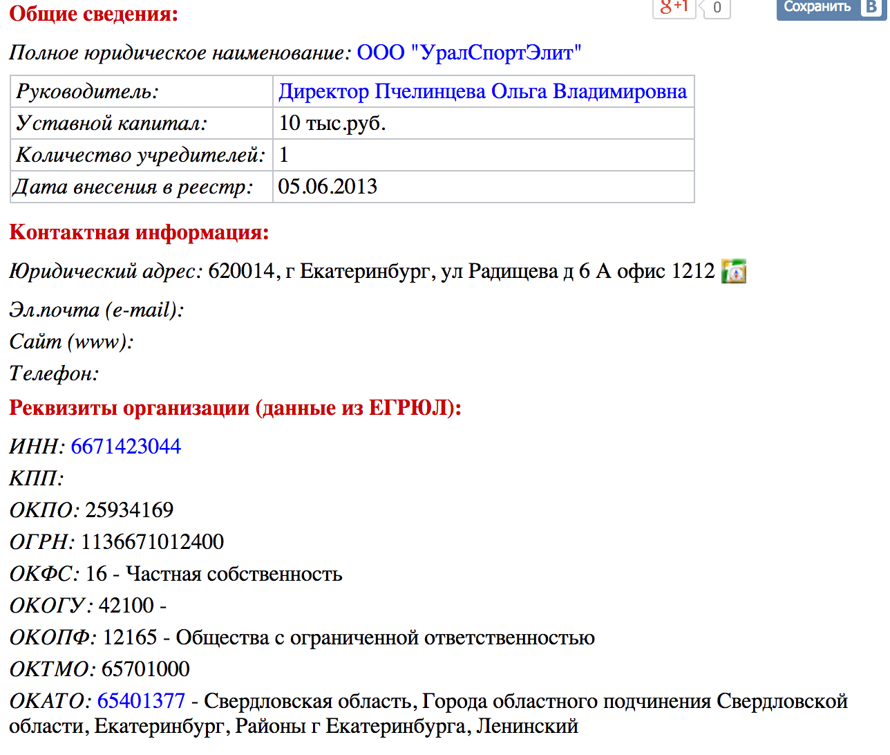Click the ОКОГУ value 42100
This screenshot has width=890, height=755.
point(126,606)
